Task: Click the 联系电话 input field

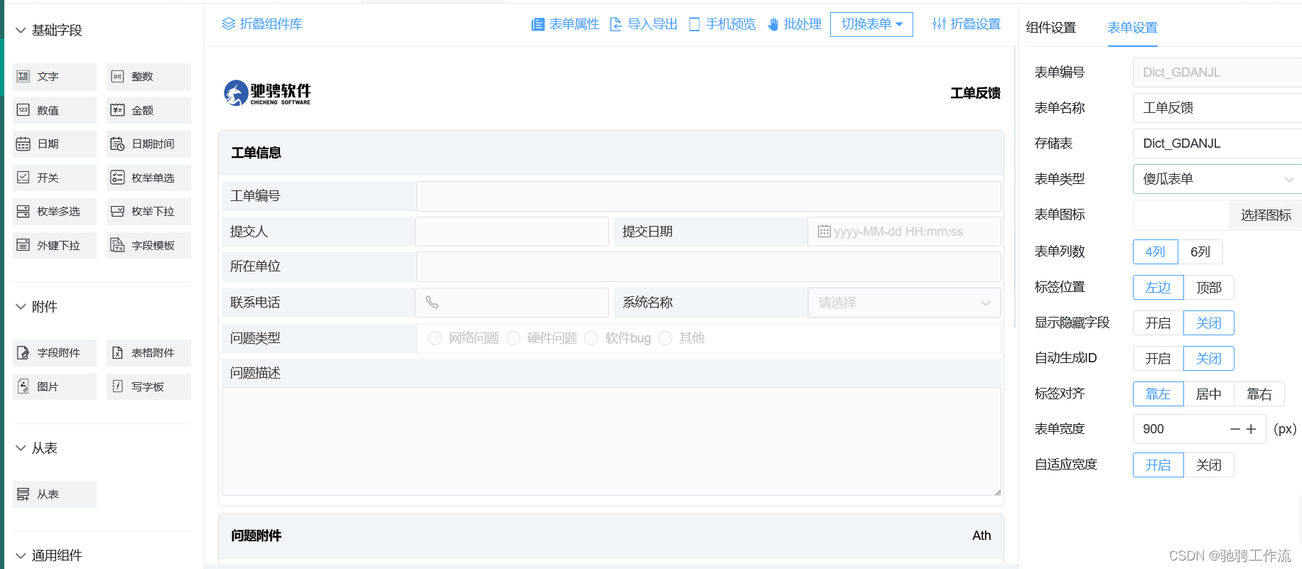Action: (x=512, y=303)
